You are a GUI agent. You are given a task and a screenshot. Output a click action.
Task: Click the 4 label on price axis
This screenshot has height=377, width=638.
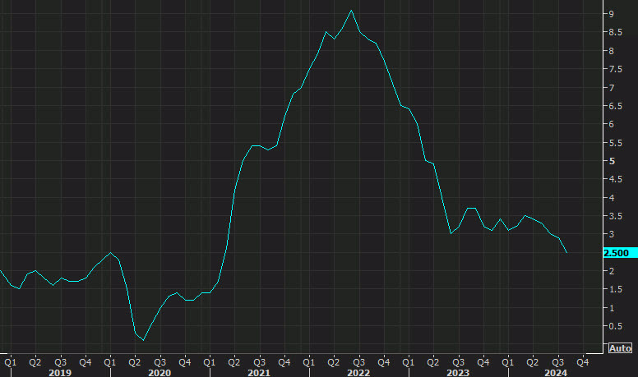tap(612, 198)
